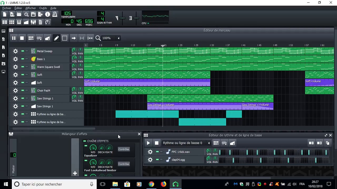Add a beat/bassline track in the Song Editor

point(31,38)
